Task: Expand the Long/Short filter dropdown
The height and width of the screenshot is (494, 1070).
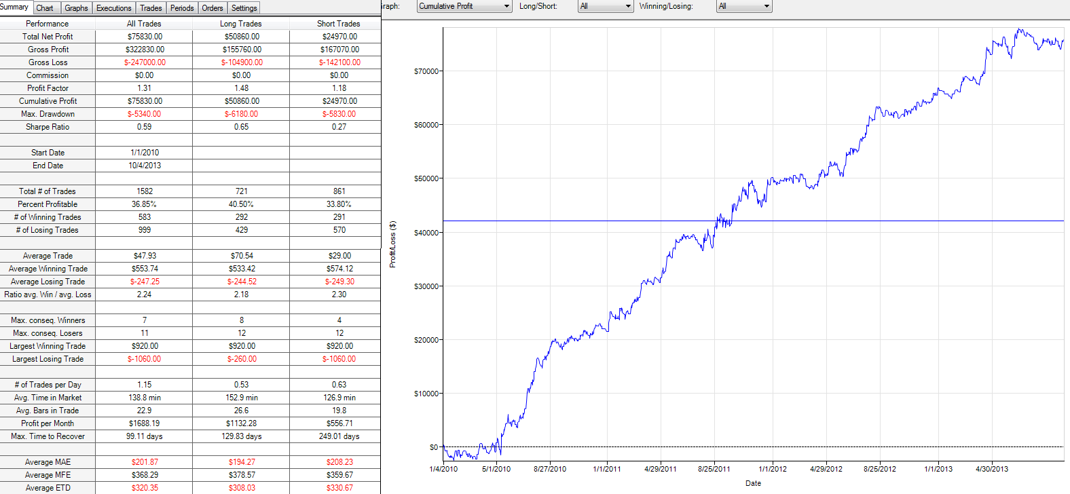Action: point(606,6)
